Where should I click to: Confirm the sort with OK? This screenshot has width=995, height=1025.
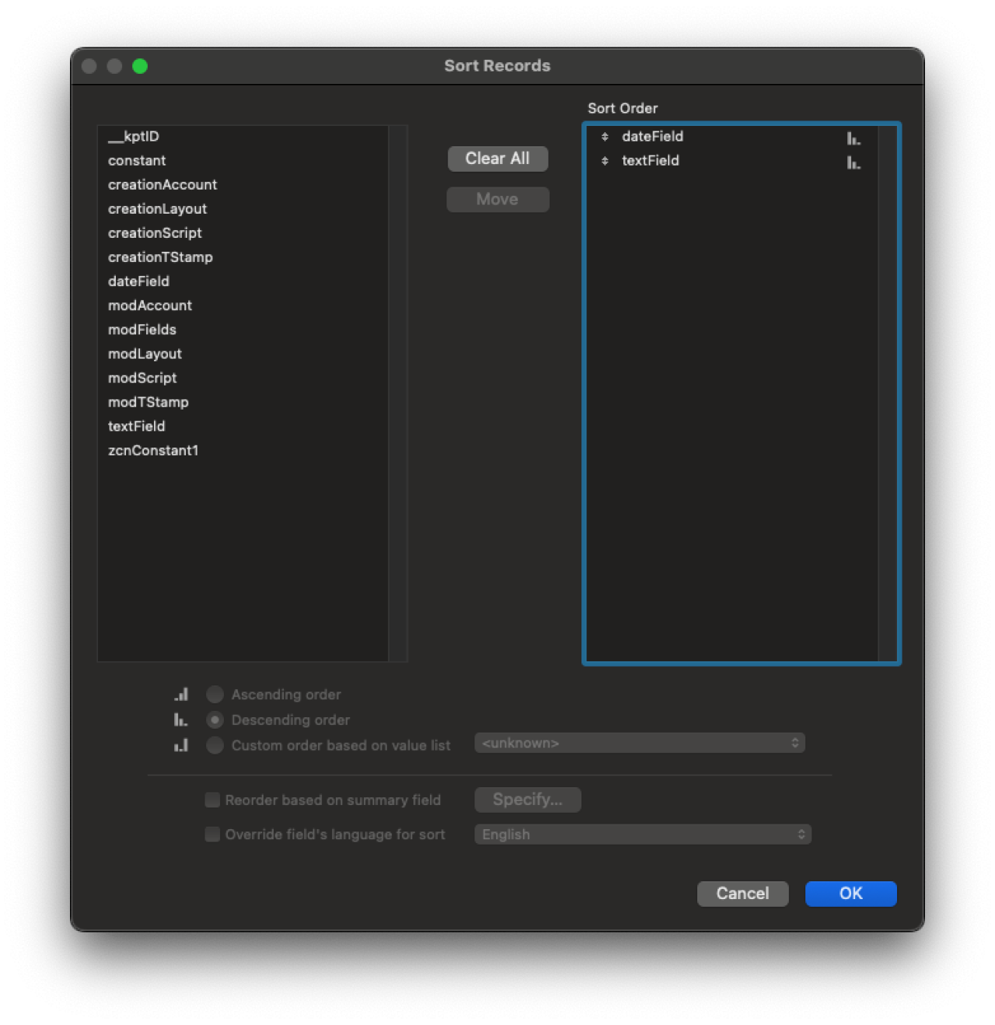(x=850, y=894)
